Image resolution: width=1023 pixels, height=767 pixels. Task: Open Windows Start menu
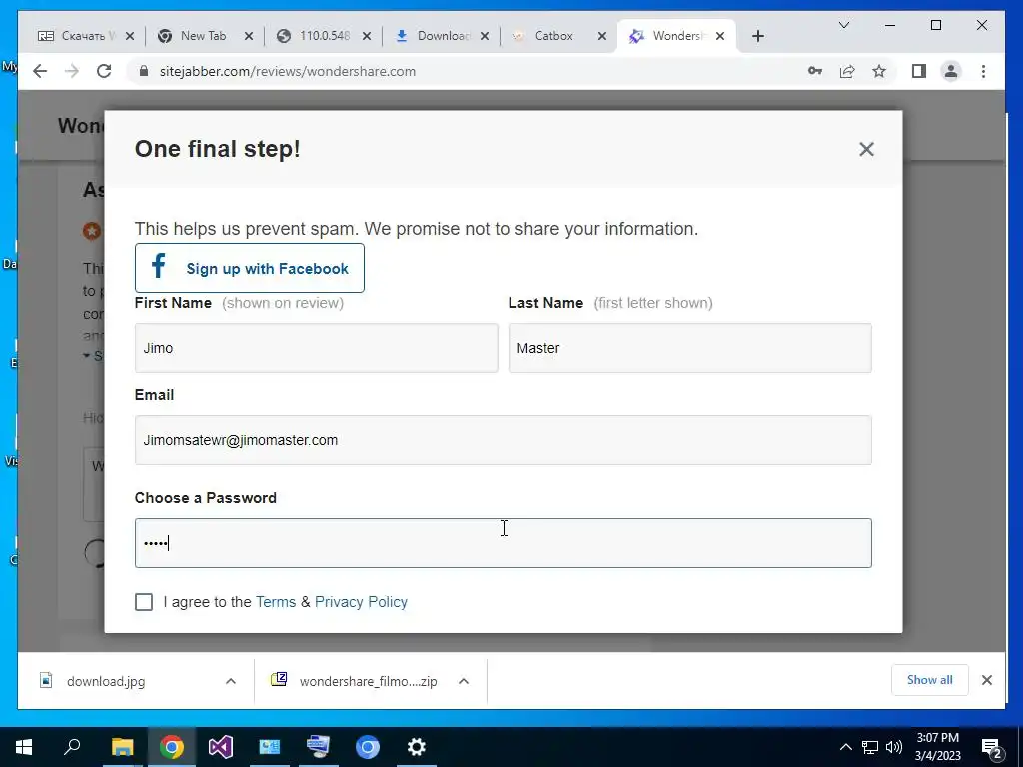24,746
